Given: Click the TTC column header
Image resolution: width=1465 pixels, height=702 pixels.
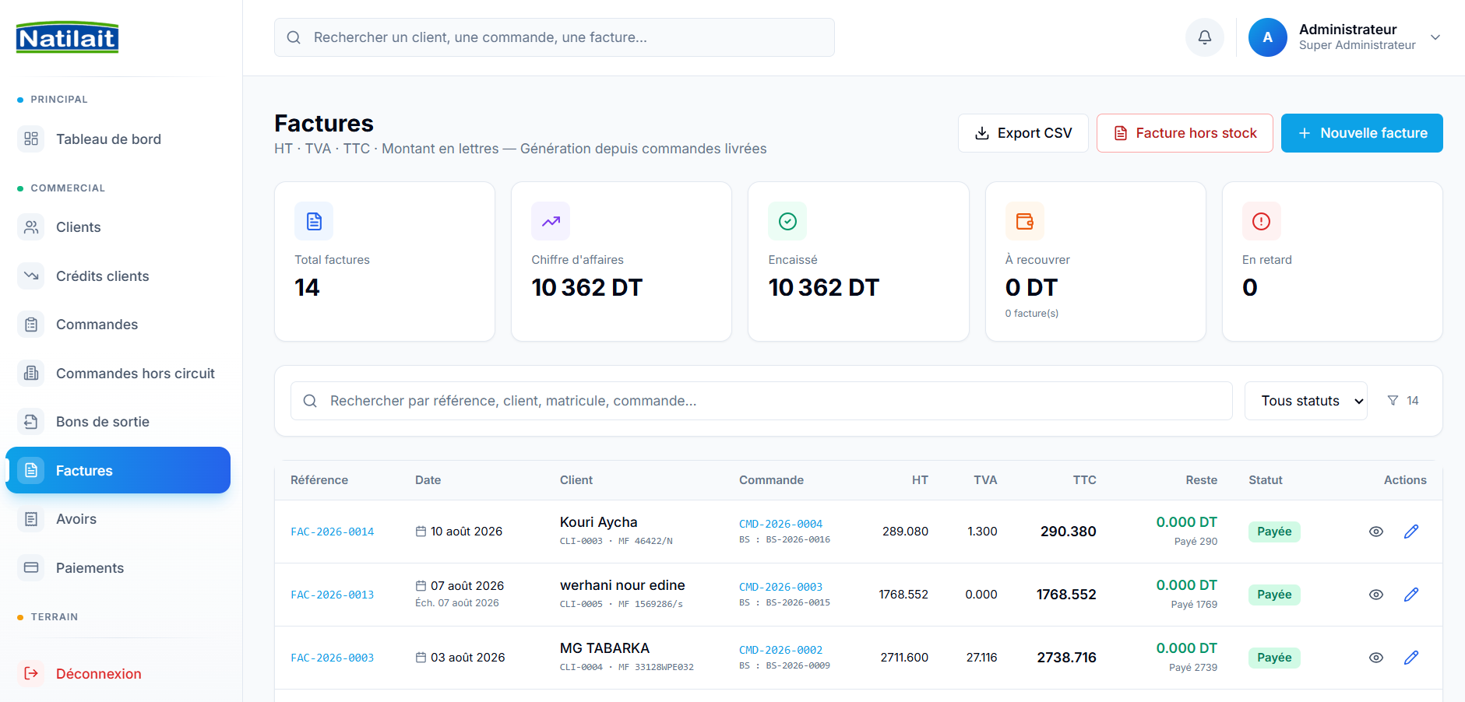Looking at the screenshot, I should [1084, 480].
